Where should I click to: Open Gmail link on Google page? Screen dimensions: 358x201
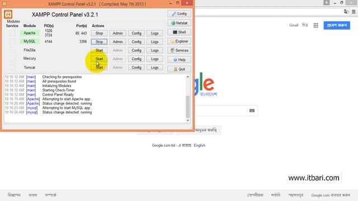[294, 25]
